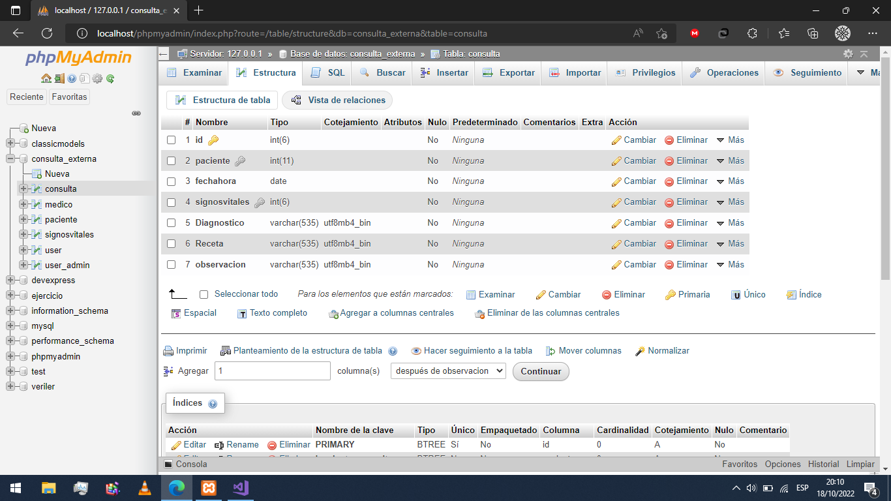Viewport: 891px width, 501px height.
Task: Click pencil Cambiar icon for id row
Action: tap(616, 140)
